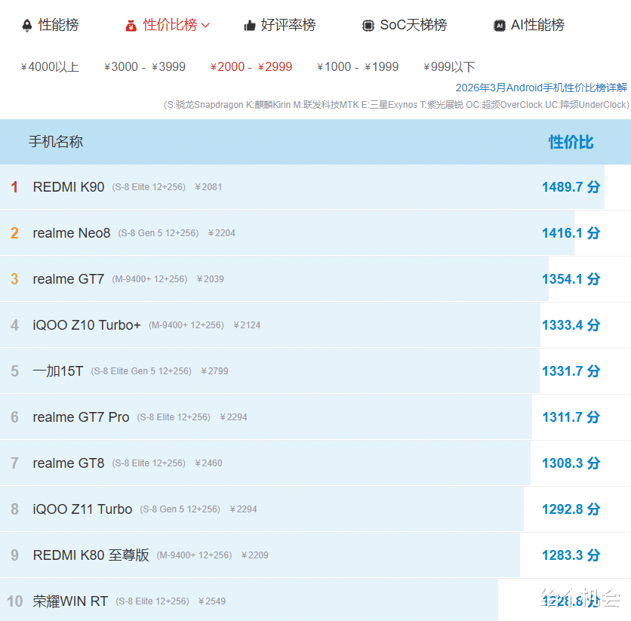Click the spec text beside REDMI K80 至尊版
Screen dimensions: 631x621
point(195,555)
